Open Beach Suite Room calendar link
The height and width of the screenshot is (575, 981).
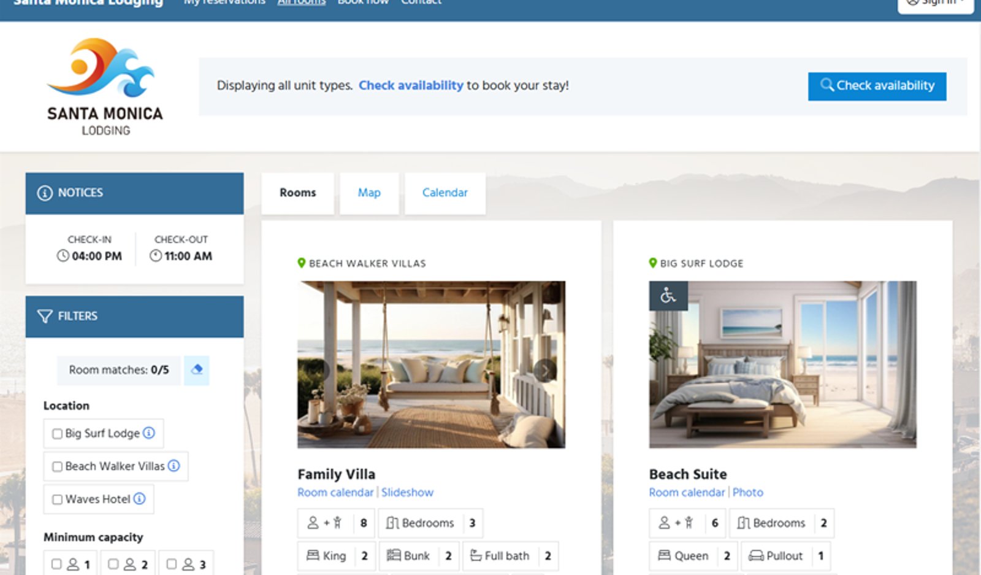[687, 492]
